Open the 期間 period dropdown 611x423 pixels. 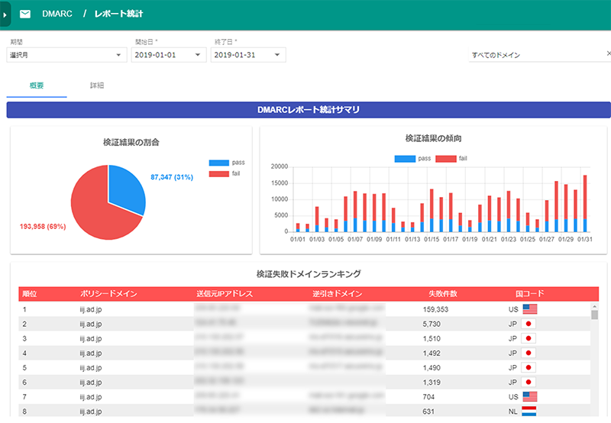click(x=66, y=55)
